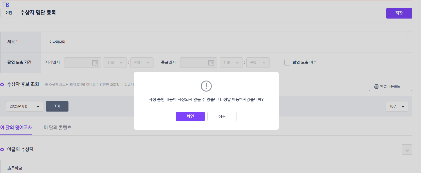Enable the 팝업 노출 여부 checkbox
Screen dimensions: 421x173
click(287, 63)
